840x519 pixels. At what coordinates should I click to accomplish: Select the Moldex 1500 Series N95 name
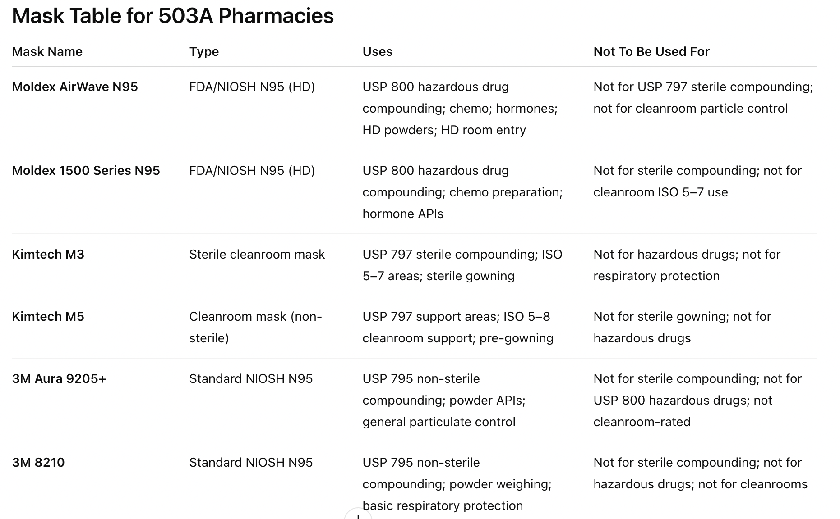click(86, 171)
